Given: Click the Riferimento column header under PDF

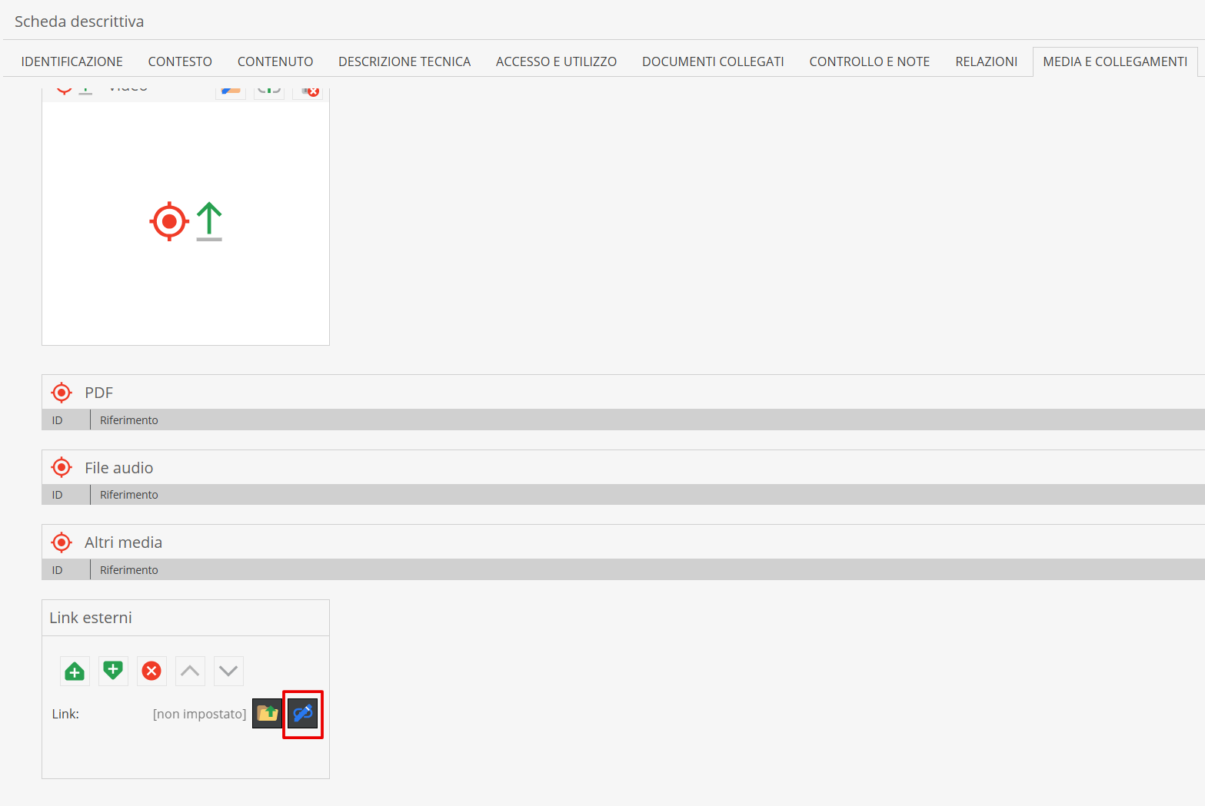Looking at the screenshot, I should pos(129,420).
